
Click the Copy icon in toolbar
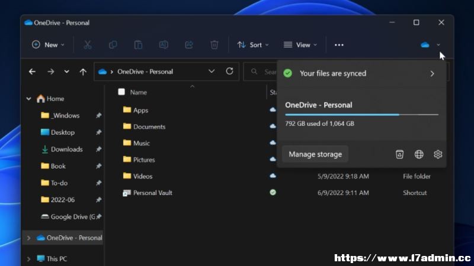pyautogui.click(x=113, y=45)
